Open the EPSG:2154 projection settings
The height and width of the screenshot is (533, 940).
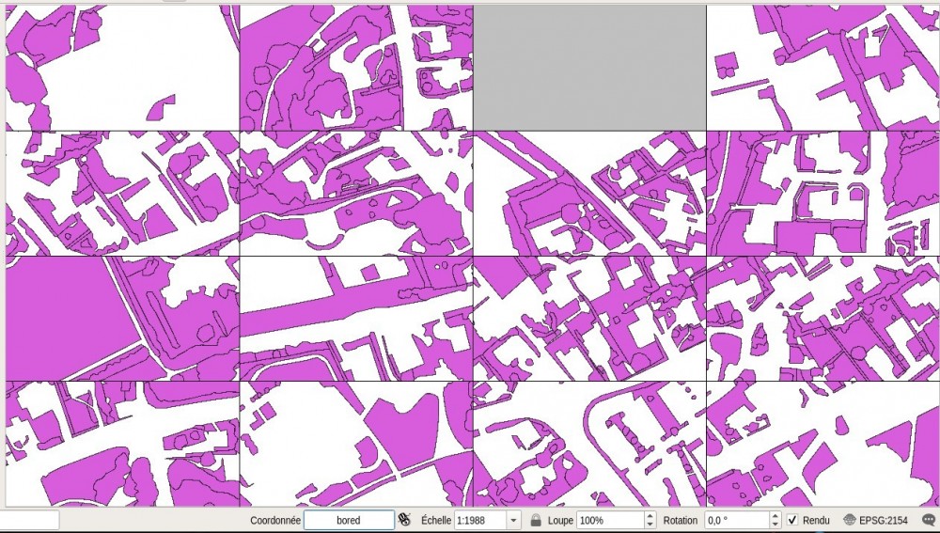(x=878, y=520)
